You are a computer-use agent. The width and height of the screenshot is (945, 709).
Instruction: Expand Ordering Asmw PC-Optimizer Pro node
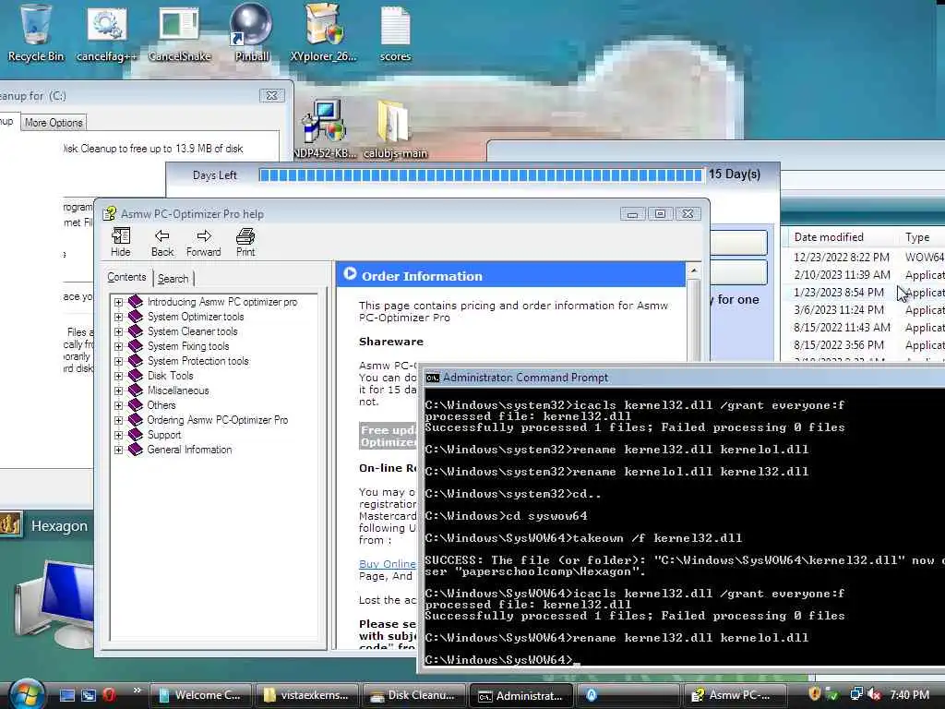tap(119, 420)
